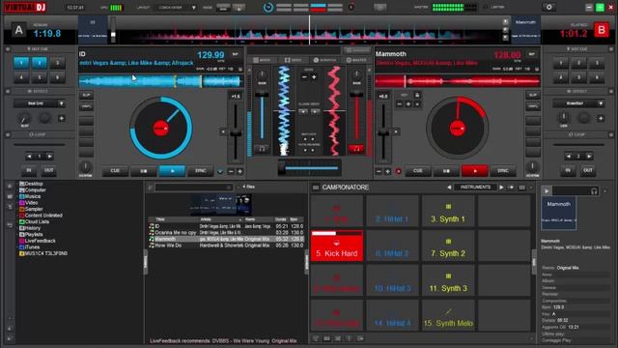
Task: Tap the CUE button on deck B
Action: (x=418, y=171)
